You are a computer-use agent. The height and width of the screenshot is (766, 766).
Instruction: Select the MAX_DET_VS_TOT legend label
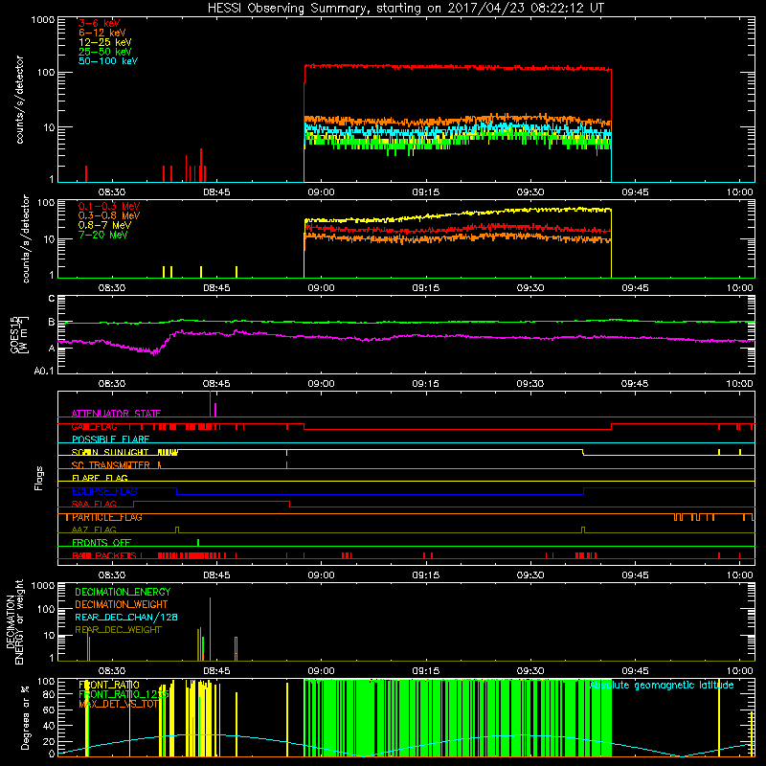click(x=119, y=704)
